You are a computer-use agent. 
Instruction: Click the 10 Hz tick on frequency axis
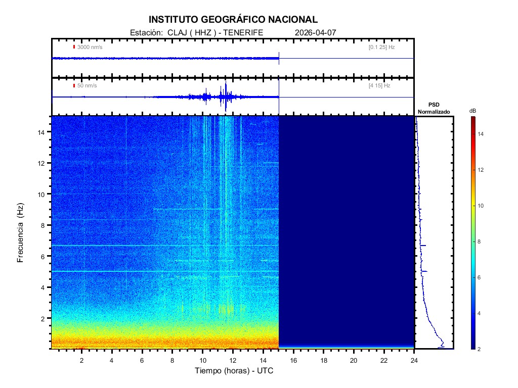click(x=42, y=194)
